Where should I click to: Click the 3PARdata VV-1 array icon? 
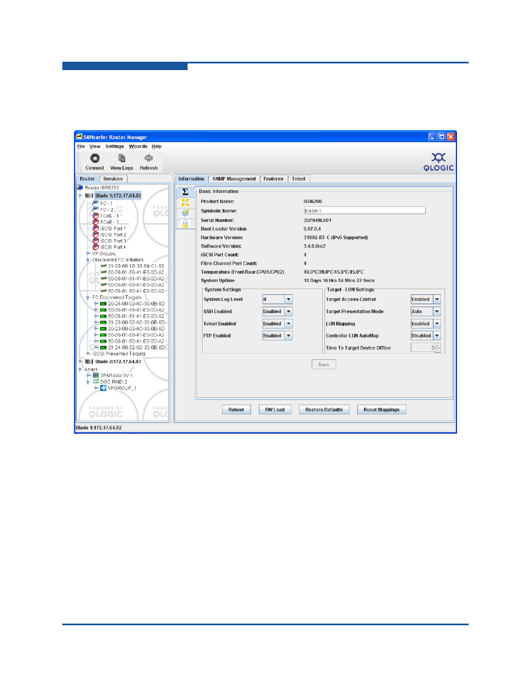[x=96, y=375]
